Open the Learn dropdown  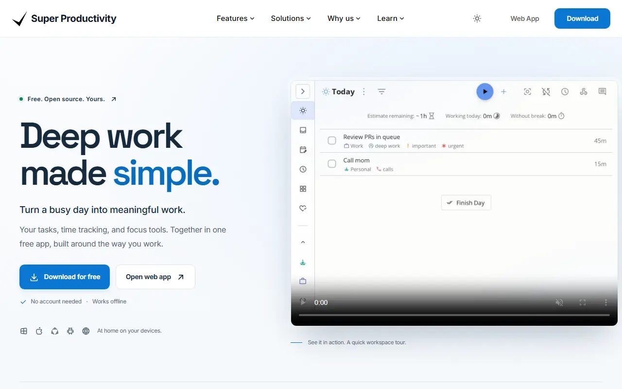(x=391, y=18)
